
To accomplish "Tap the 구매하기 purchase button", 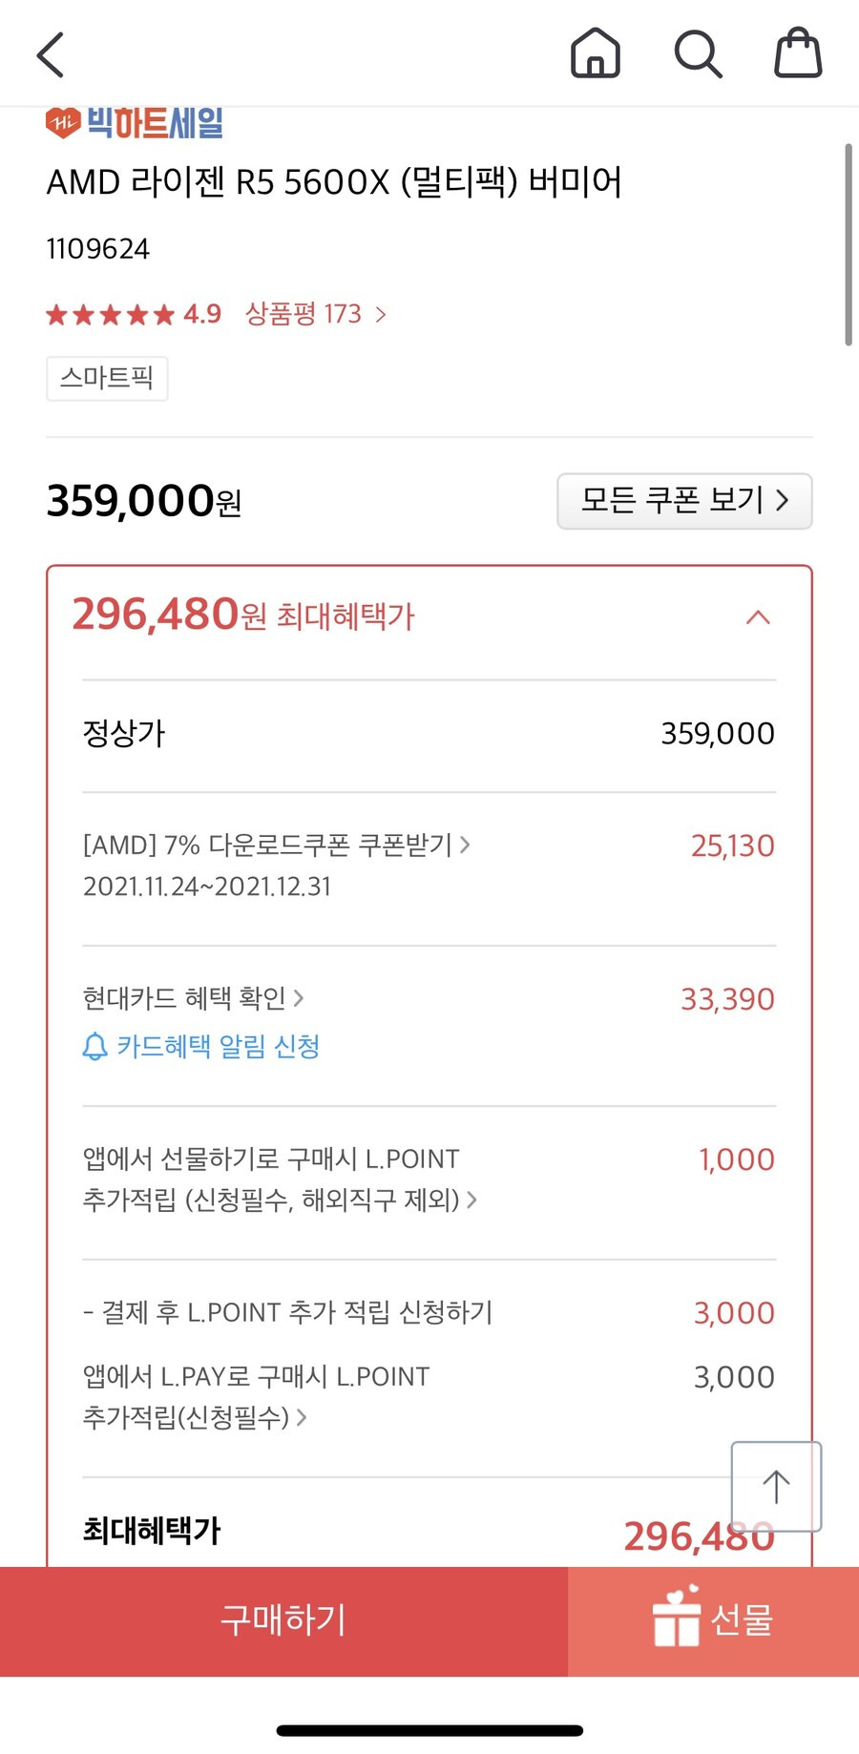I will pyautogui.click(x=283, y=1620).
